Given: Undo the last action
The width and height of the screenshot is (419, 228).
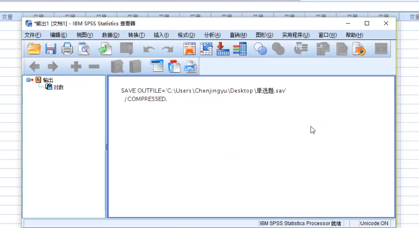Looking at the screenshot, I should tap(149, 49).
